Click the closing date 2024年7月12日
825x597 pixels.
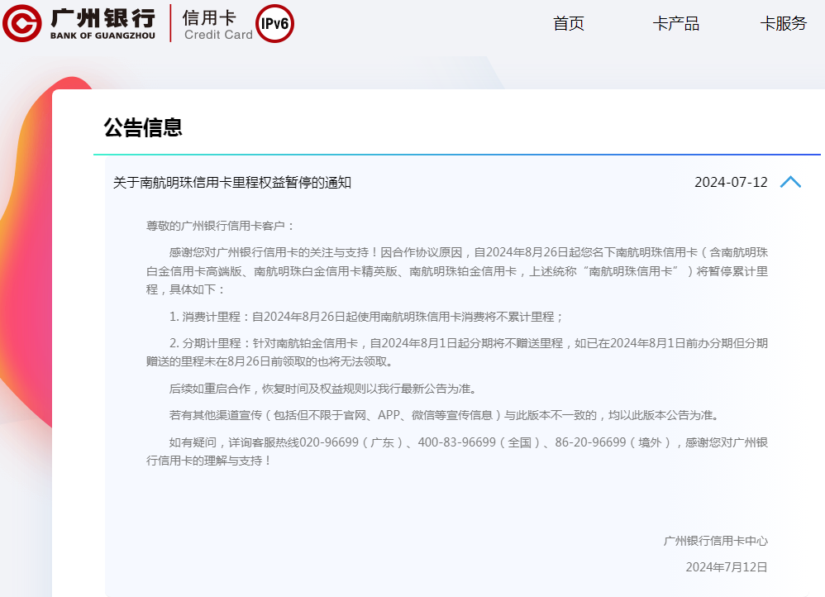click(x=727, y=567)
